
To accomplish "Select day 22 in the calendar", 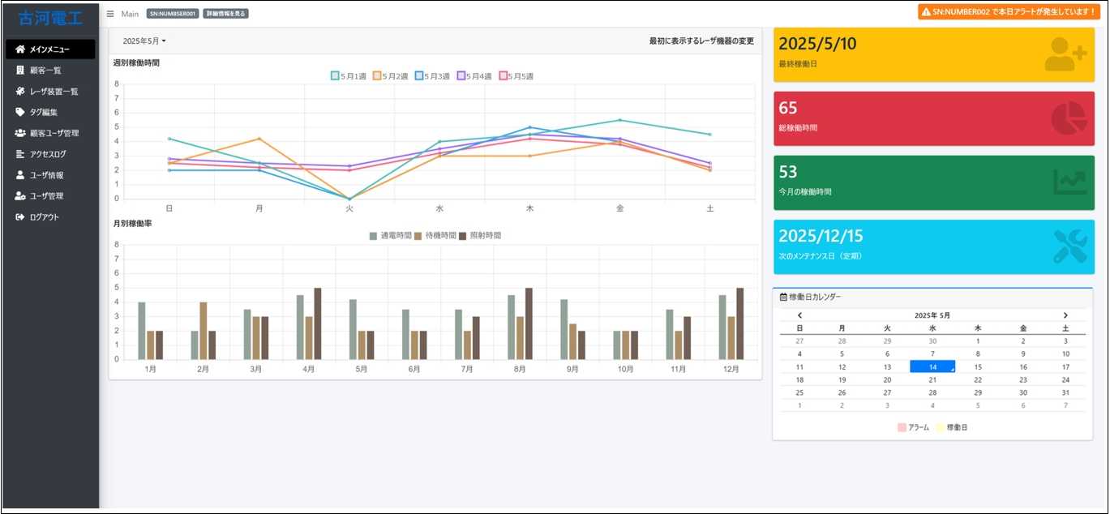I will click(978, 379).
